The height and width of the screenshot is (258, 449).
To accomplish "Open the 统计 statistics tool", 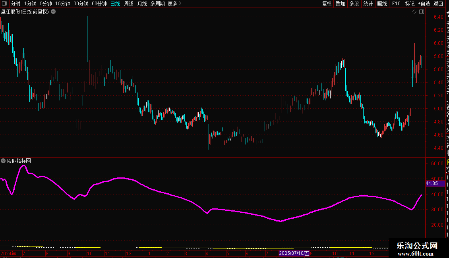I will (x=368, y=4).
